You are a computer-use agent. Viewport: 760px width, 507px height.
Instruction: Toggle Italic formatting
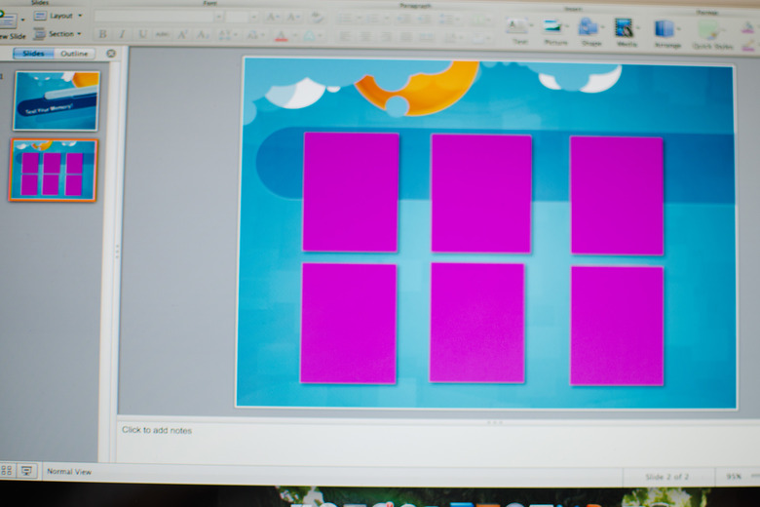pyautogui.click(x=122, y=34)
